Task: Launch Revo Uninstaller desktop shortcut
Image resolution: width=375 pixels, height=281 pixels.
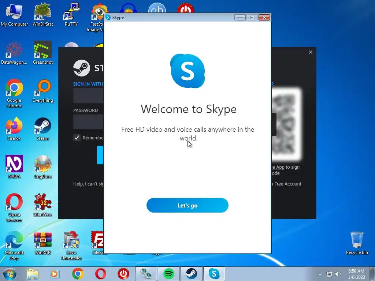Action: pyautogui.click(x=71, y=246)
